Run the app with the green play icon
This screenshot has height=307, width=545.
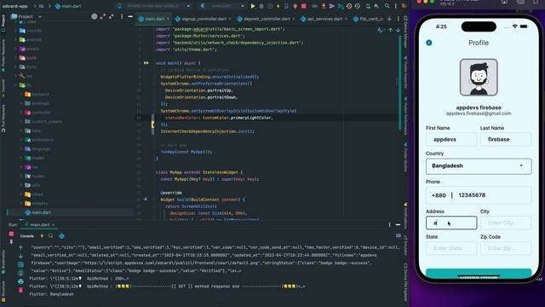[x=253, y=6]
